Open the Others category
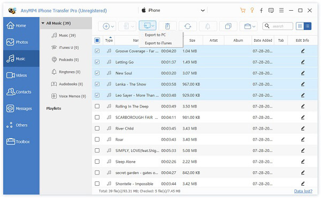This screenshot has width=321, height=198. (x=21, y=125)
